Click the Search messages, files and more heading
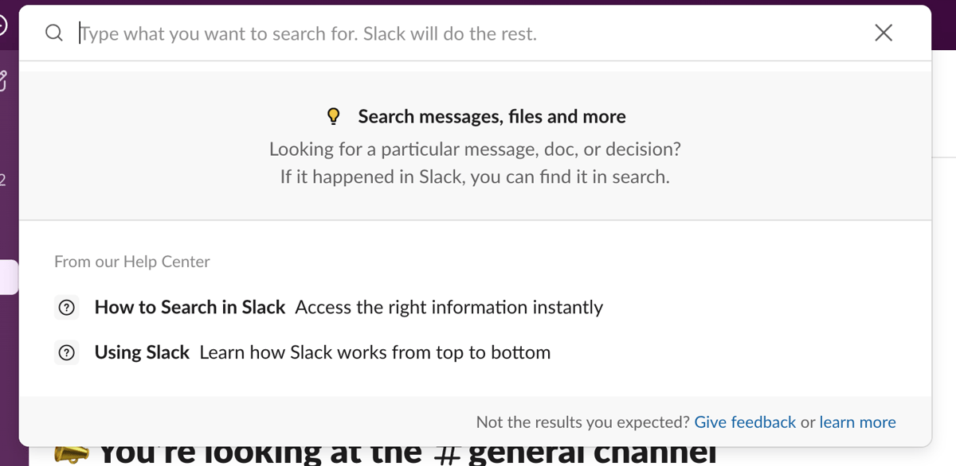 click(x=491, y=116)
